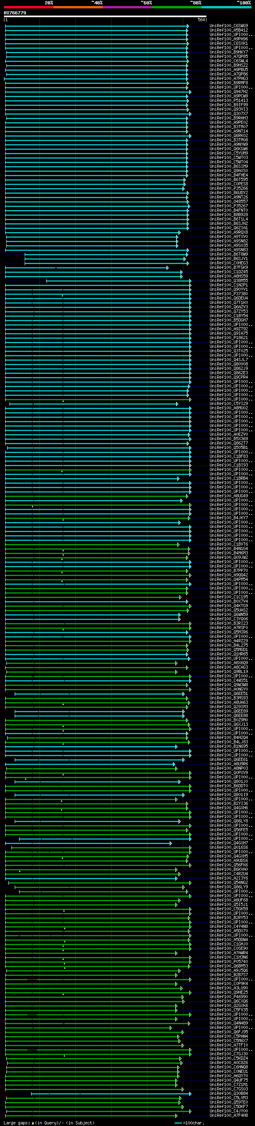
Task: Open hit UniRef100_B7FGK9
Action: click(229, 267)
